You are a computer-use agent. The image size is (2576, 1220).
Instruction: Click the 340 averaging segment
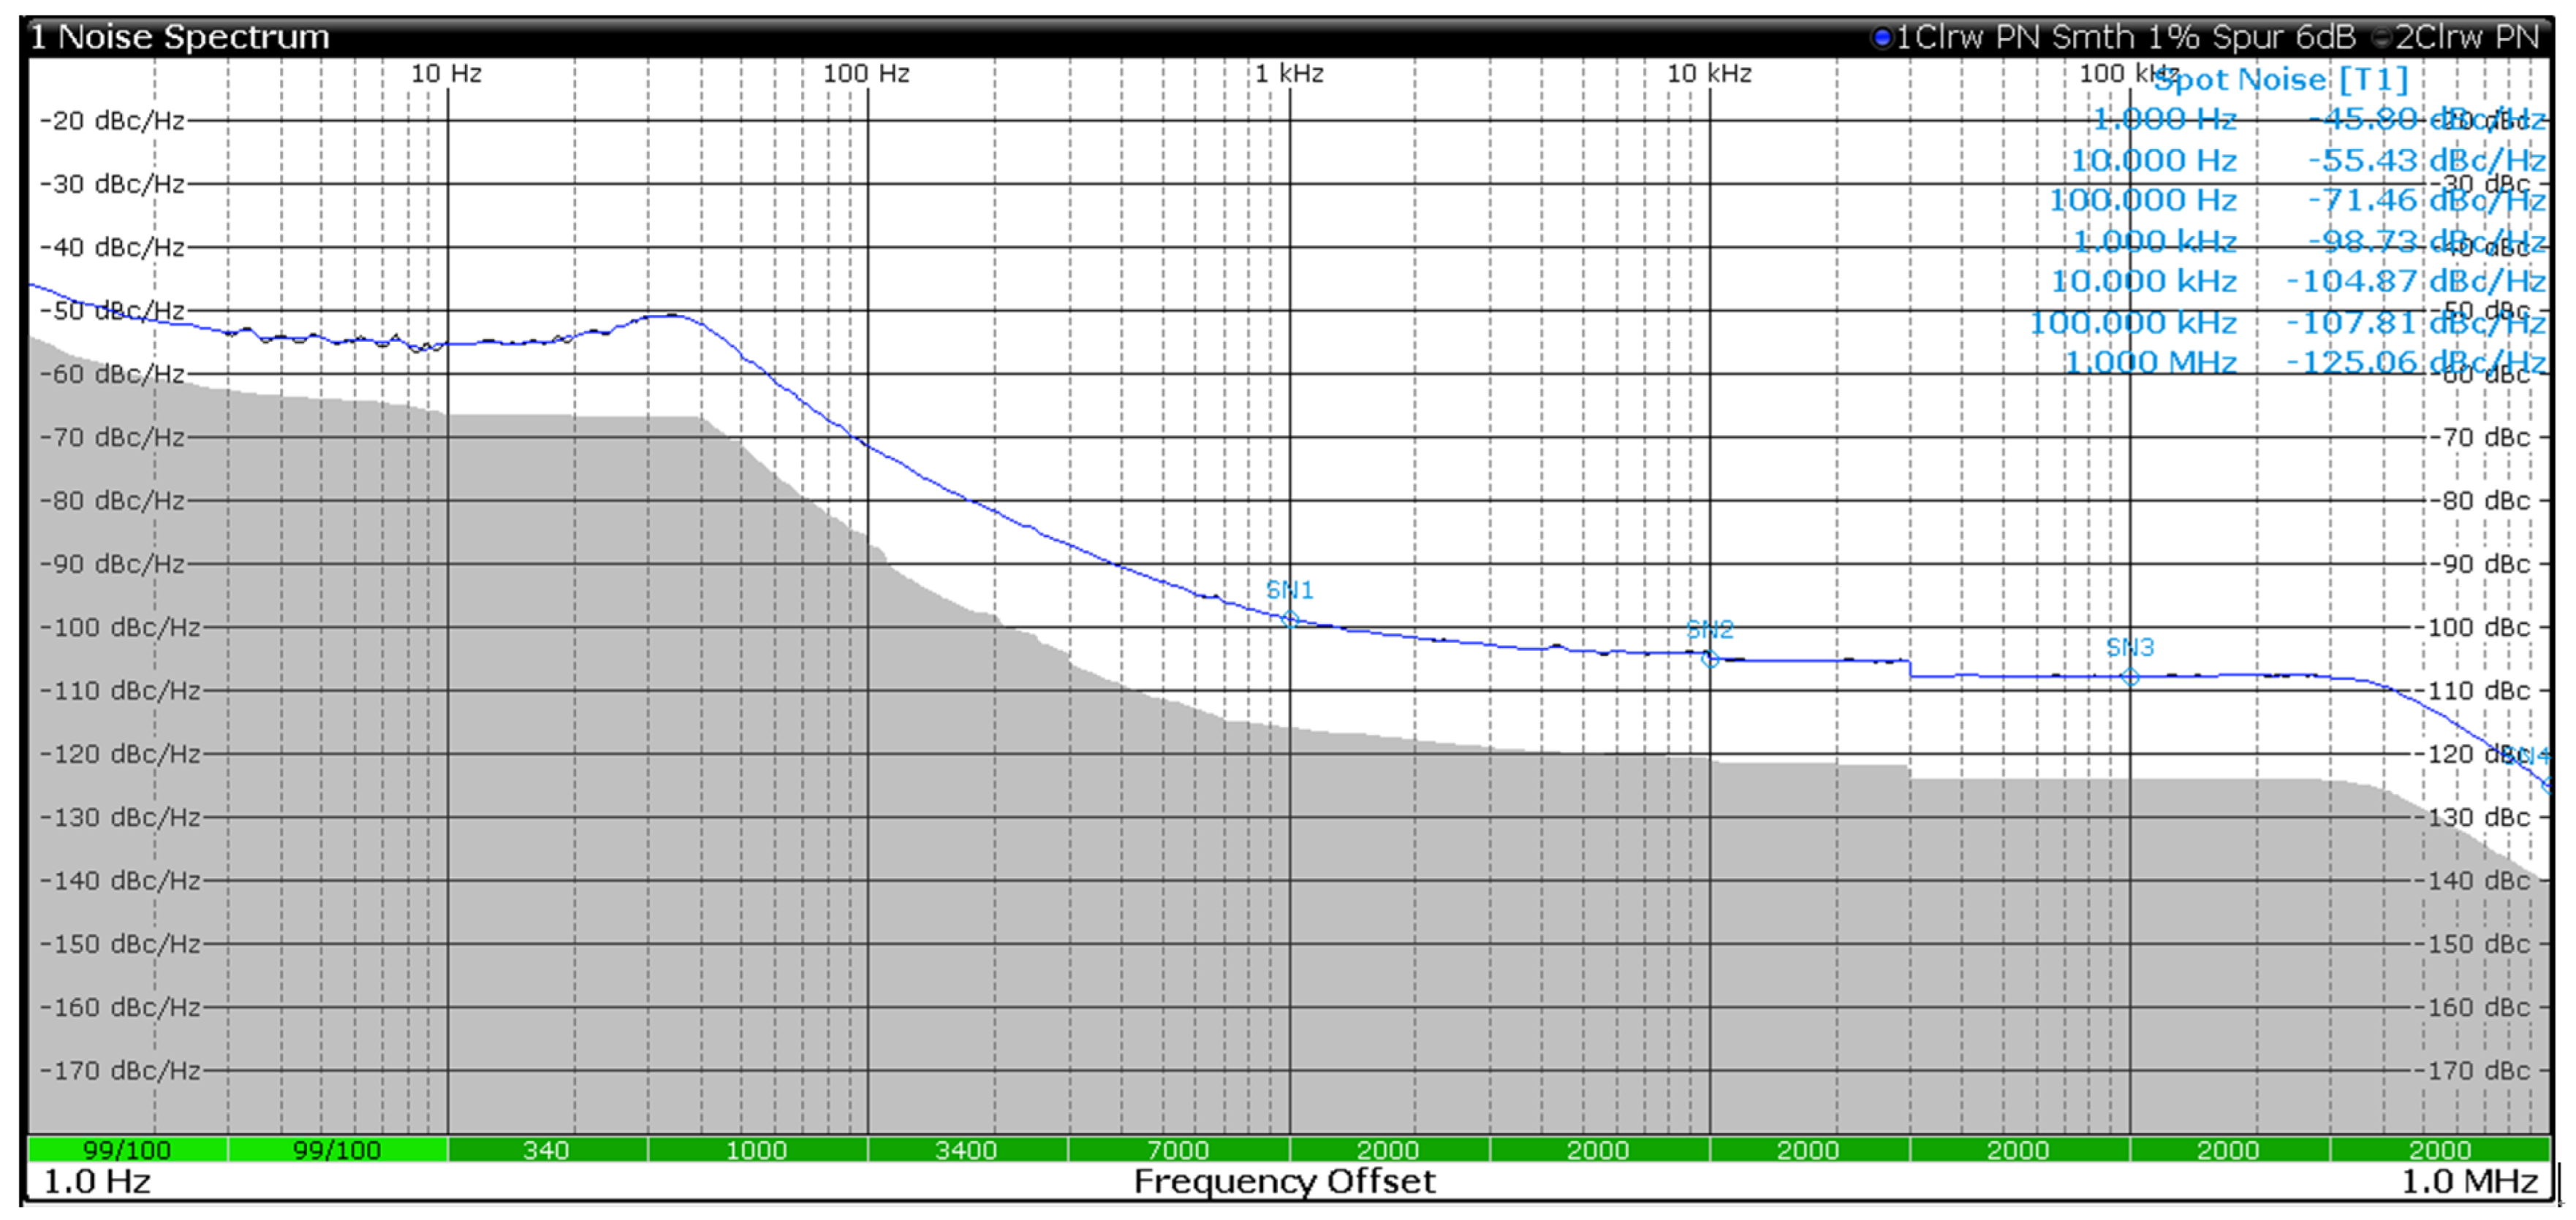(x=546, y=1150)
